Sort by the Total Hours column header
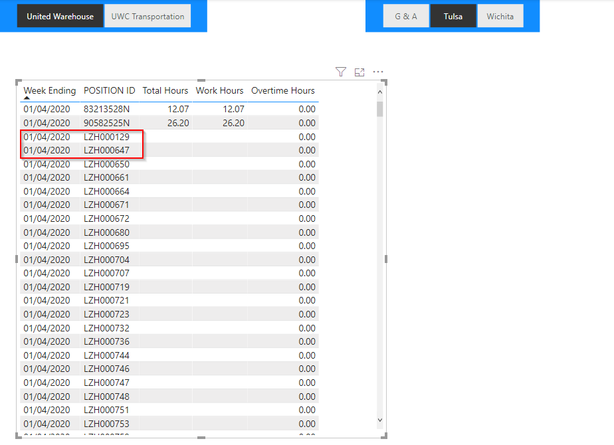 [x=165, y=90]
